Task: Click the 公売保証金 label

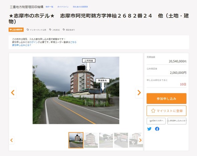Action: click(x=152, y=69)
